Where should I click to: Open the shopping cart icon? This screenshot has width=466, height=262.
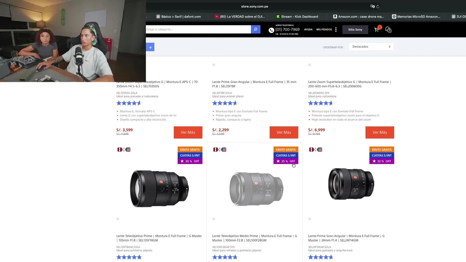[x=377, y=29]
